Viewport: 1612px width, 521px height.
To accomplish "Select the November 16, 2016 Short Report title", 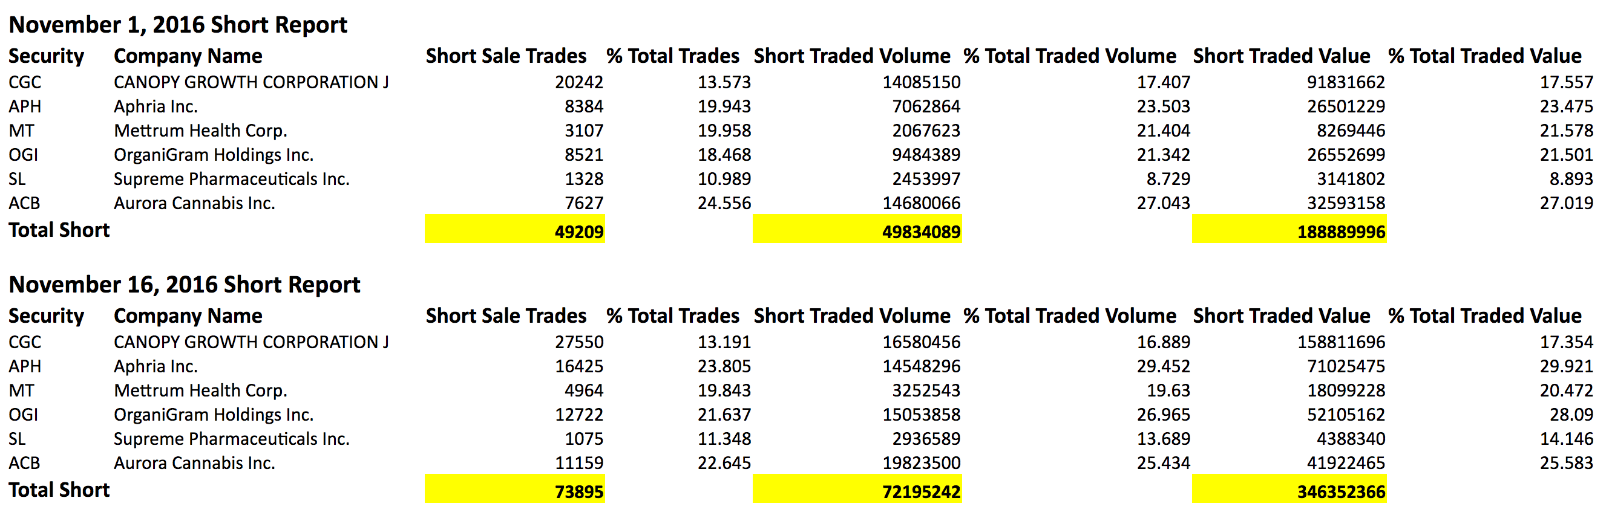I will pos(185,284).
